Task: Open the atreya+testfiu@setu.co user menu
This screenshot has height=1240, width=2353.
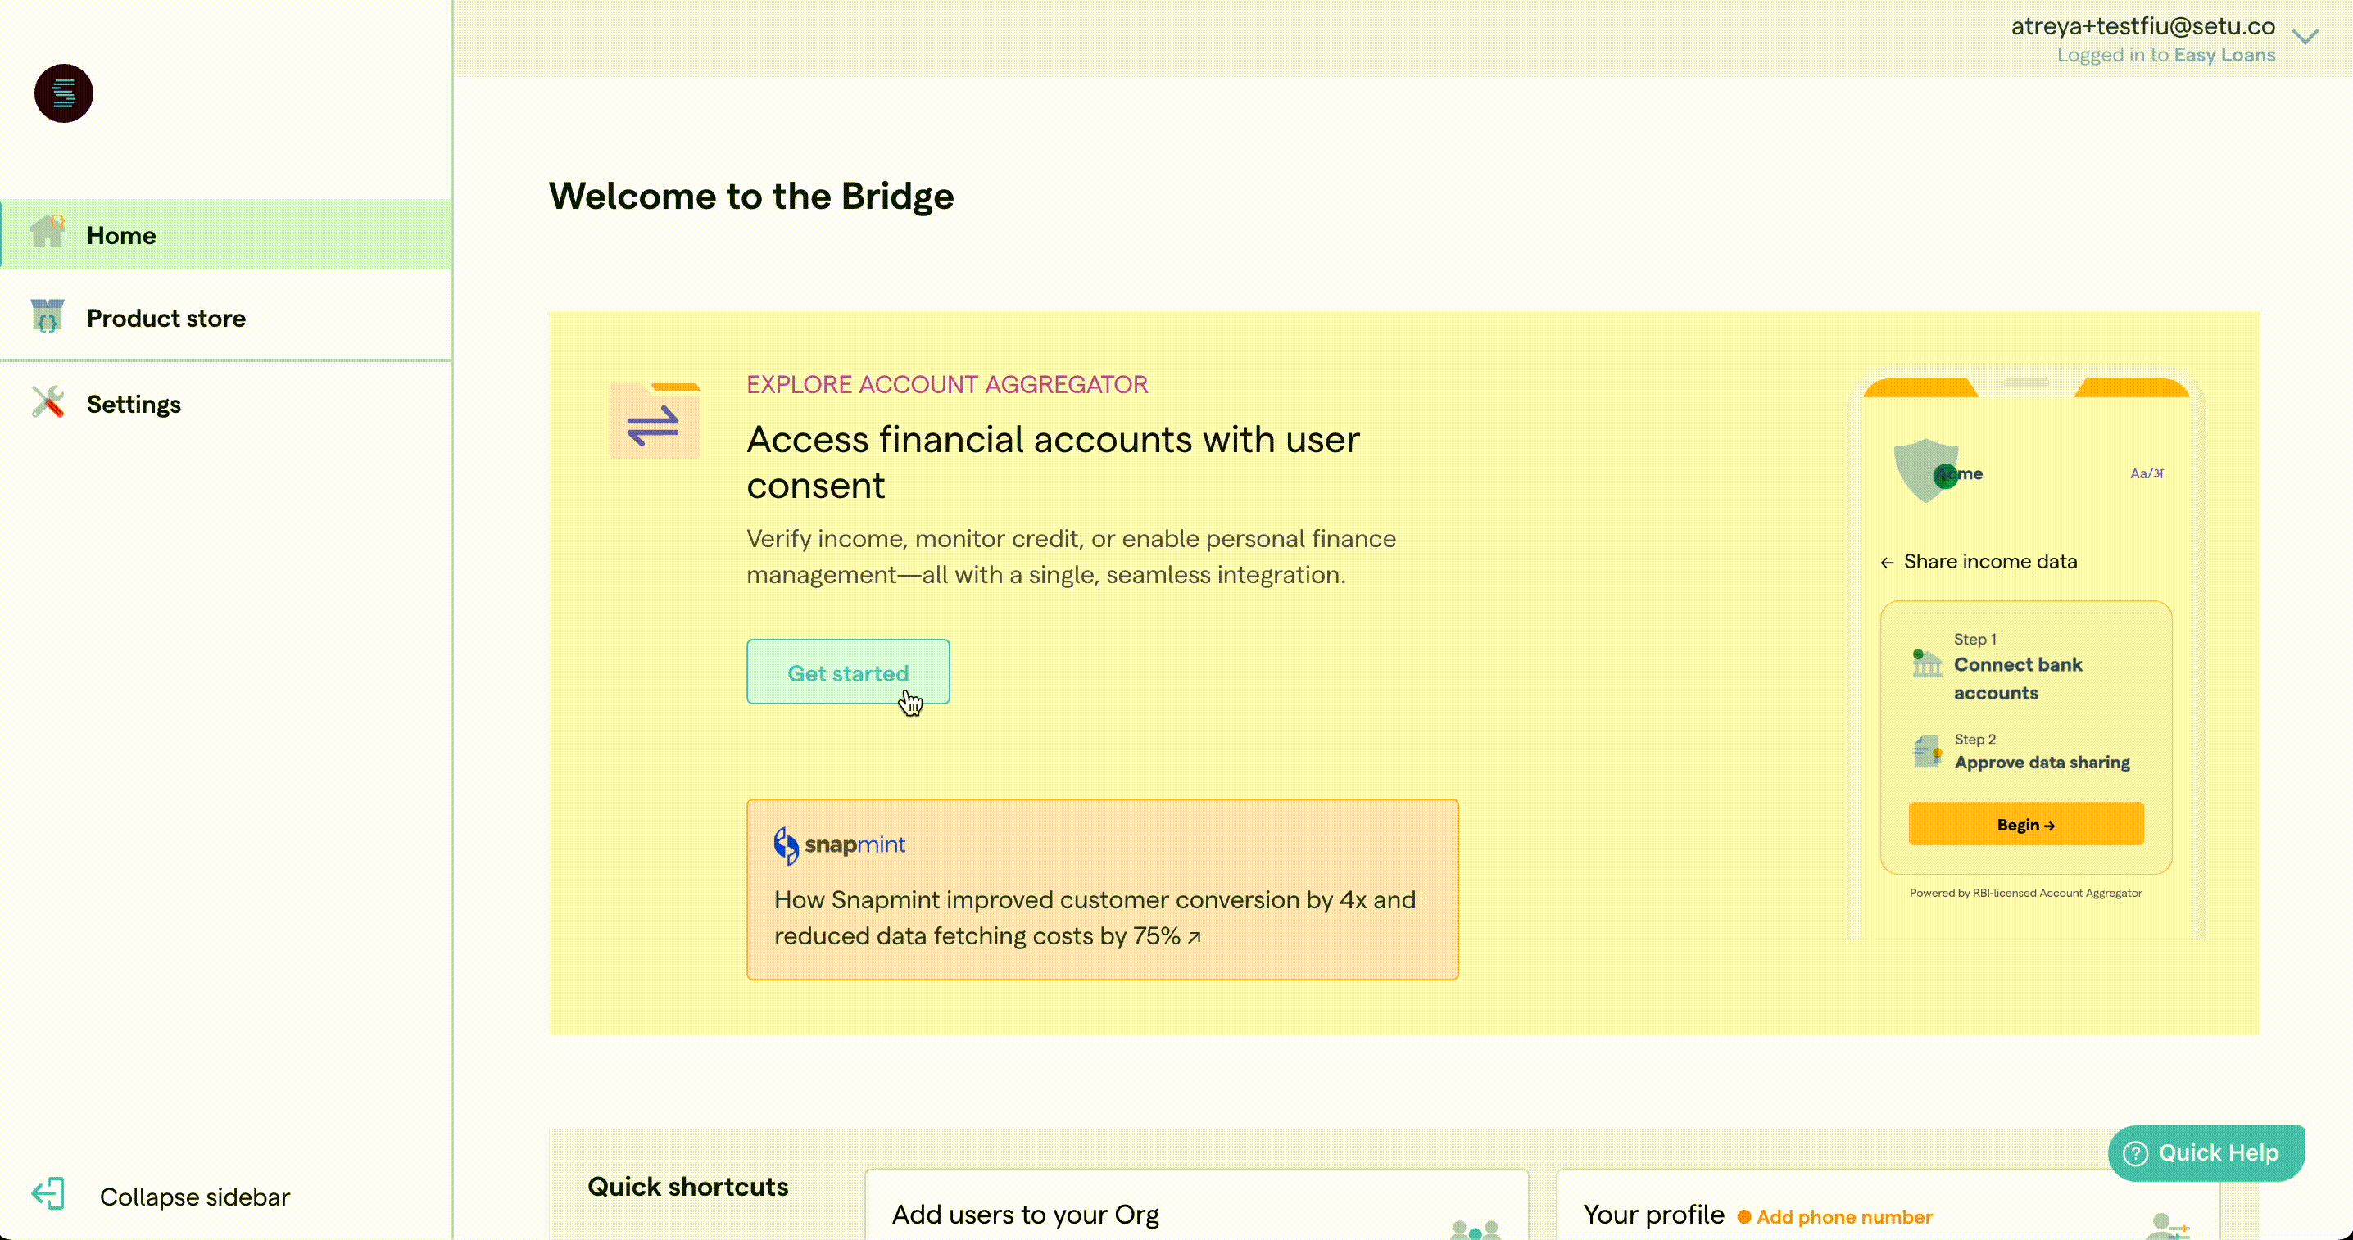Action: (2142, 27)
